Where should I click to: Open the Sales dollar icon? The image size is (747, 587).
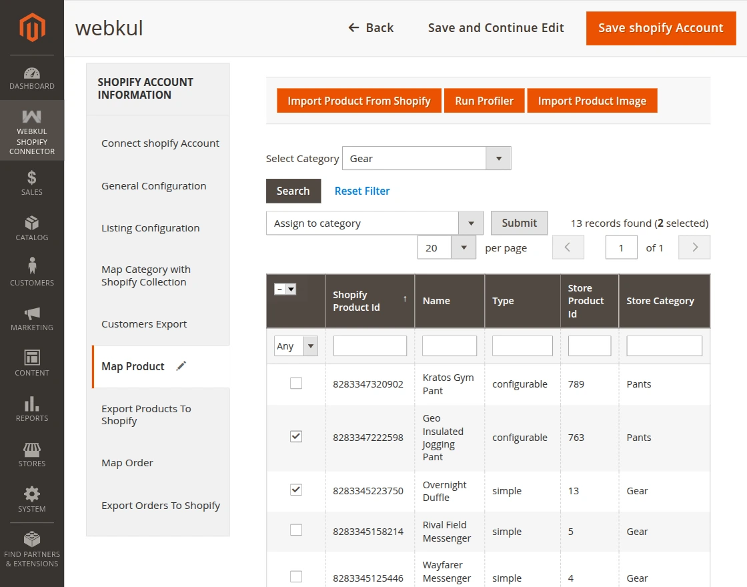32,177
